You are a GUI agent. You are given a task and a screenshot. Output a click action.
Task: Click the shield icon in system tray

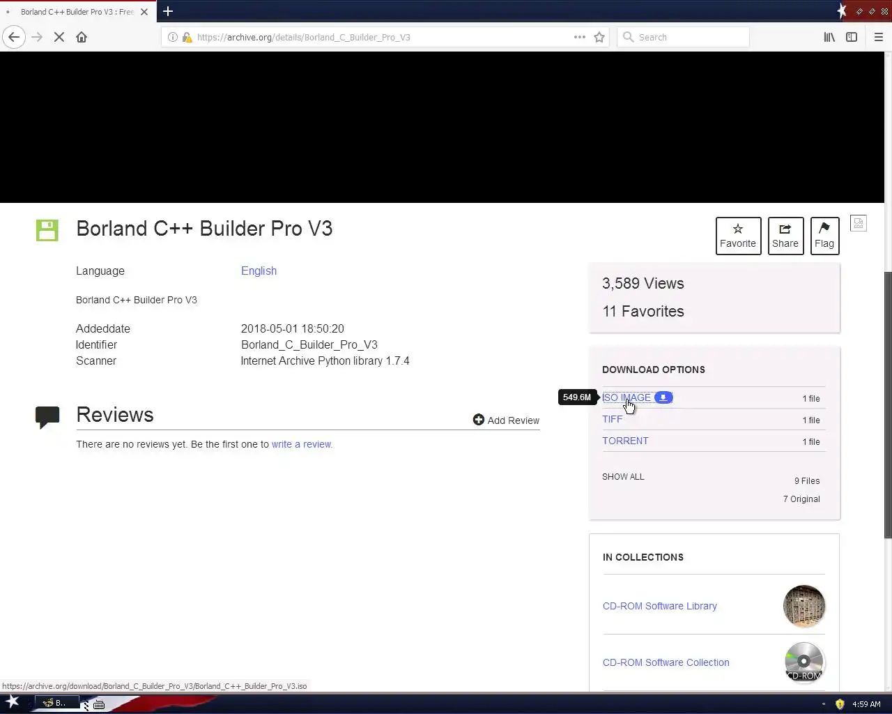pyautogui.click(x=840, y=704)
